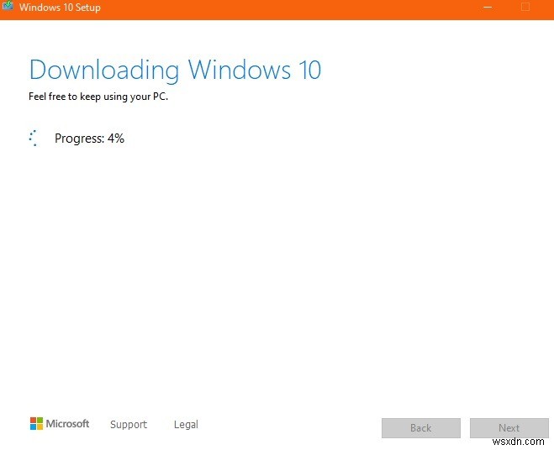This screenshot has height=450, width=554.
Task: Click the greyed-out Back button
Action: (x=421, y=428)
